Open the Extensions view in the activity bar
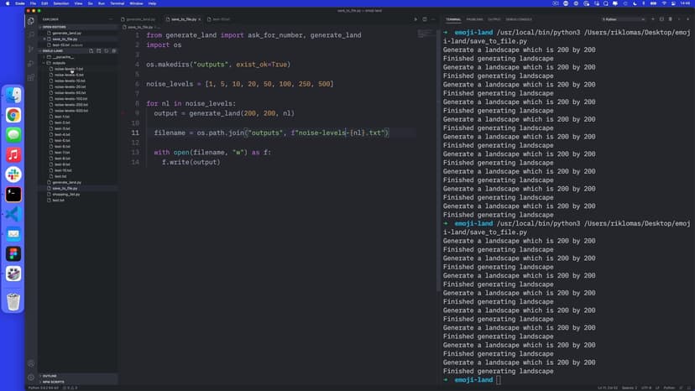Image resolution: width=695 pixels, height=391 pixels. pyautogui.click(x=31, y=76)
